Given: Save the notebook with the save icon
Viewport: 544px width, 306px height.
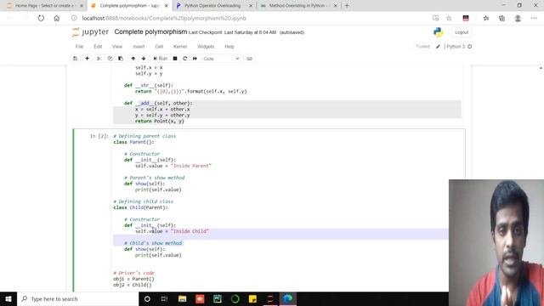Looking at the screenshot, I should pos(76,59).
